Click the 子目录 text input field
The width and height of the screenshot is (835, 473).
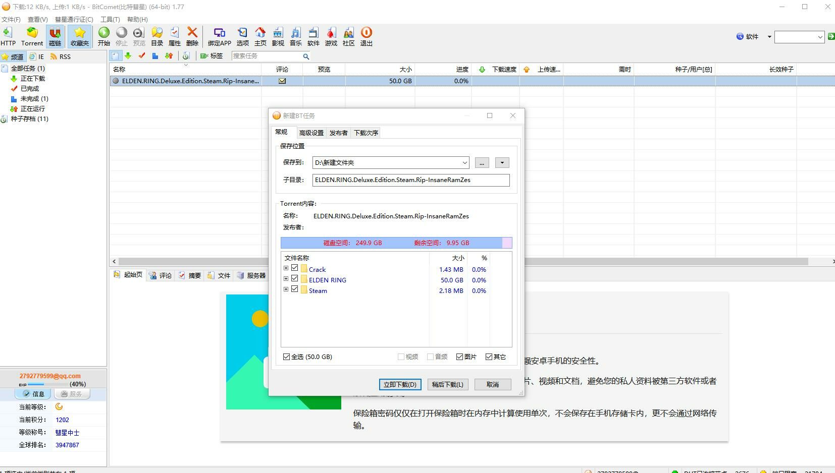pos(411,180)
